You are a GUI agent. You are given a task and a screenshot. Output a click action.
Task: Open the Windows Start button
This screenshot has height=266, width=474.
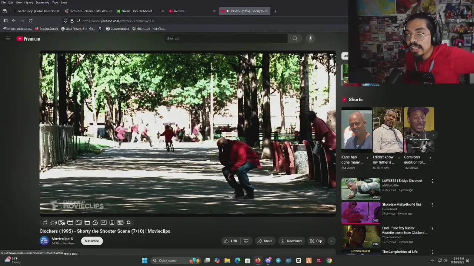click(145, 260)
